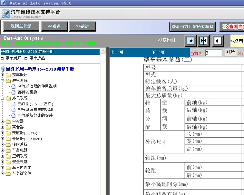
Task: Collapse the 进气系统 tree node
Action: [x=2, y=81]
